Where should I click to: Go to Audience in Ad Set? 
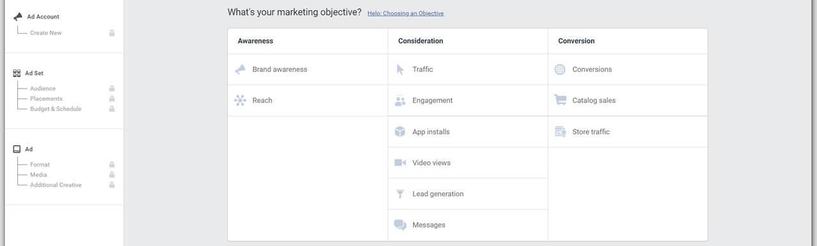(43, 89)
